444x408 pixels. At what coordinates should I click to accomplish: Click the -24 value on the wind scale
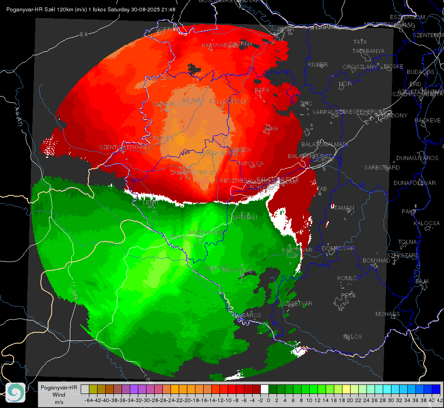(x=171, y=400)
